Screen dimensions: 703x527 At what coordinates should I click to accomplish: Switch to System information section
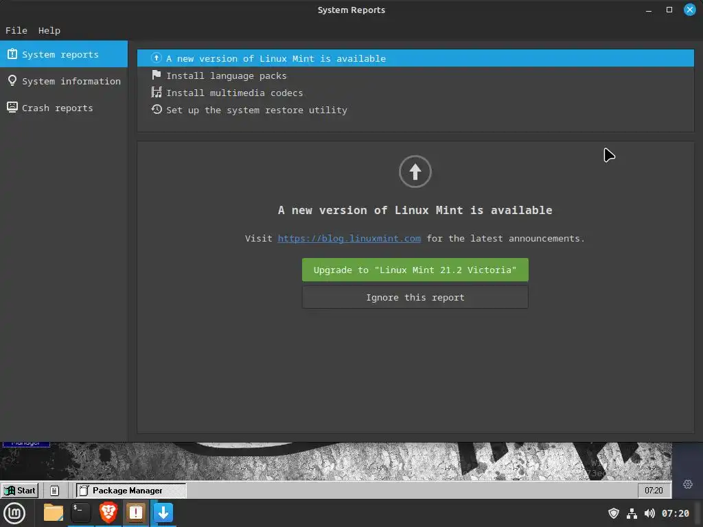64,81
